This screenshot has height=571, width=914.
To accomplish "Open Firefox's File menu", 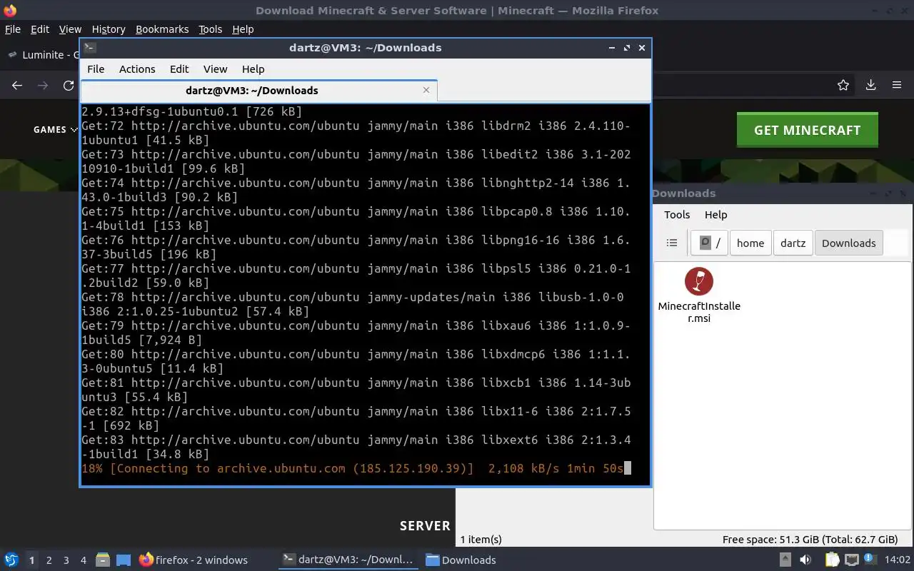I will [13, 29].
